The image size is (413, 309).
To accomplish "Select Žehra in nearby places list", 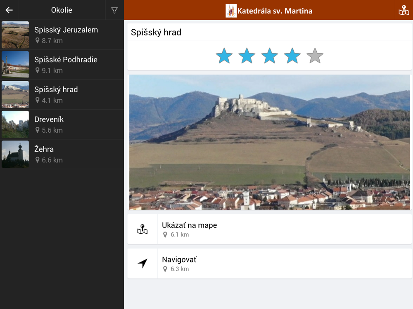I will (66, 154).
